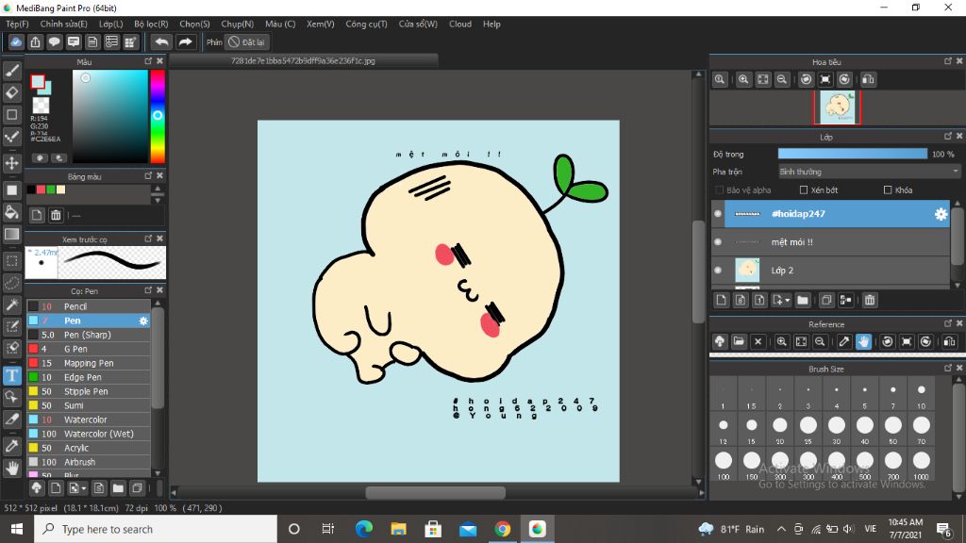Viewport: 966px width, 543px height.
Task: Open File Explorer from the taskbar
Action: [x=399, y=530]
